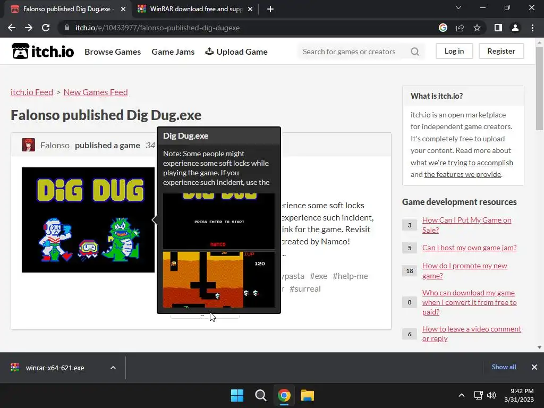The width and height of the screenshot is (544, 408).
Task: Click the browser forward arrow
Action: click(x=29, y=28)
